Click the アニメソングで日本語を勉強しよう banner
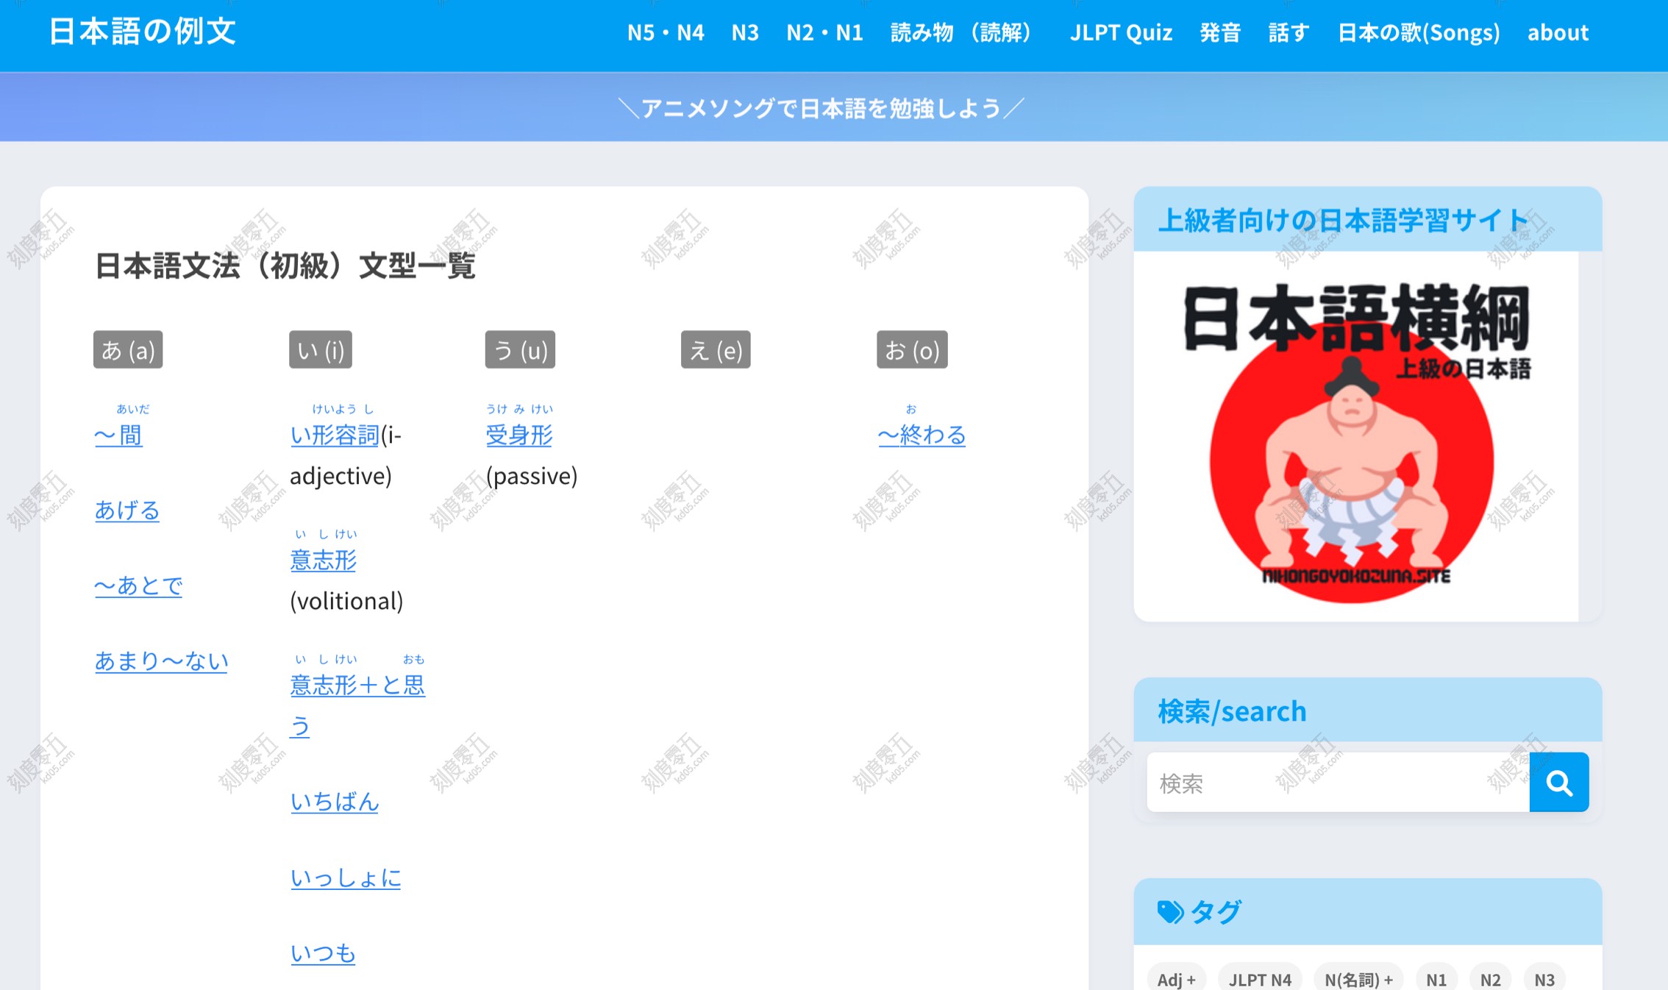1668x990 pixels. pos(821,107)
